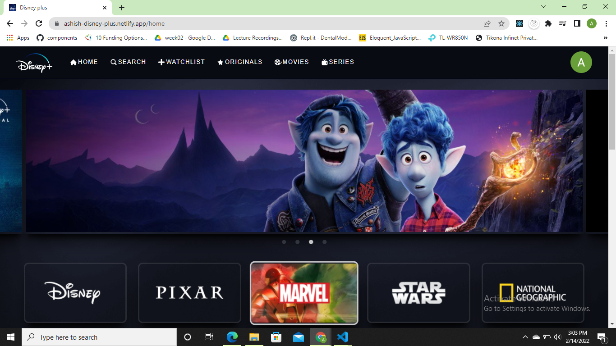This screenshot has height=346, width=616.
Task: Open Tikona Infinet bookmark
Action: click(x=506, y=38)
